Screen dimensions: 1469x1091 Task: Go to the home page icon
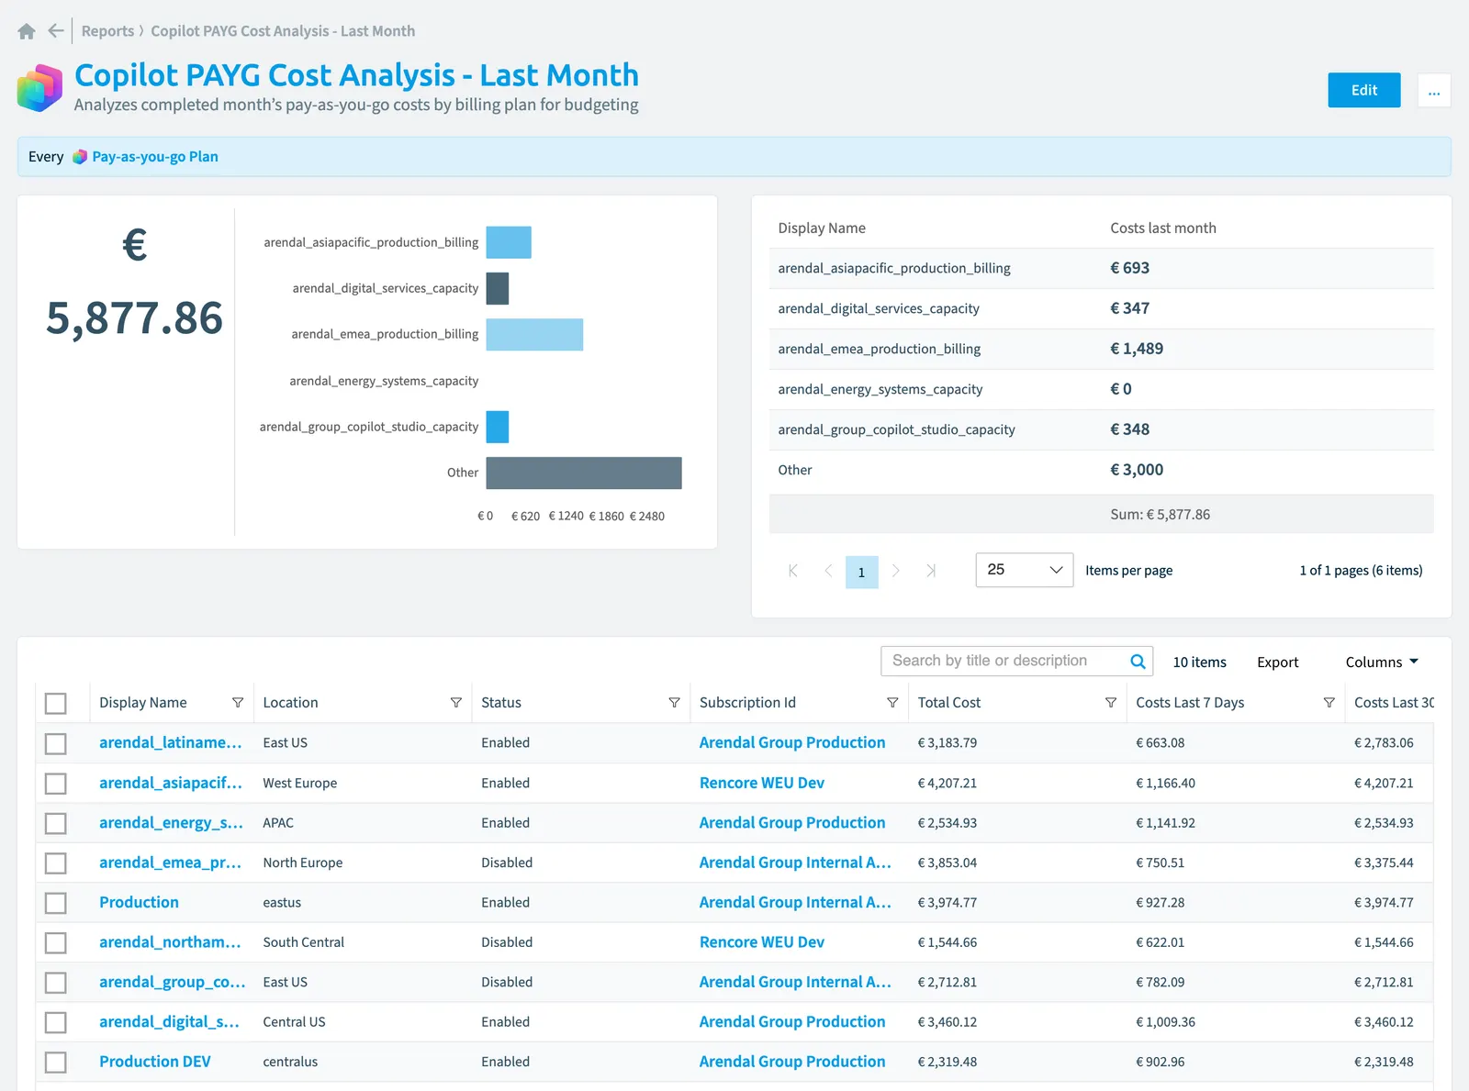[x=27, y=31]
